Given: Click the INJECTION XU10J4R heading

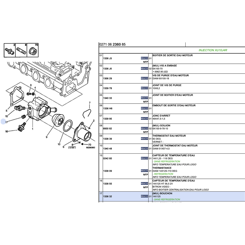Looking at the screenshot, I should (x=213, y=50).
